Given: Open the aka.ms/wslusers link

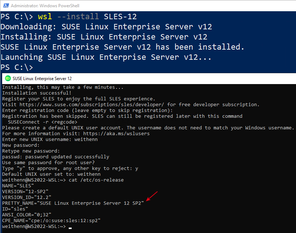Looking at the screenshot, I should tap(116, 134).
